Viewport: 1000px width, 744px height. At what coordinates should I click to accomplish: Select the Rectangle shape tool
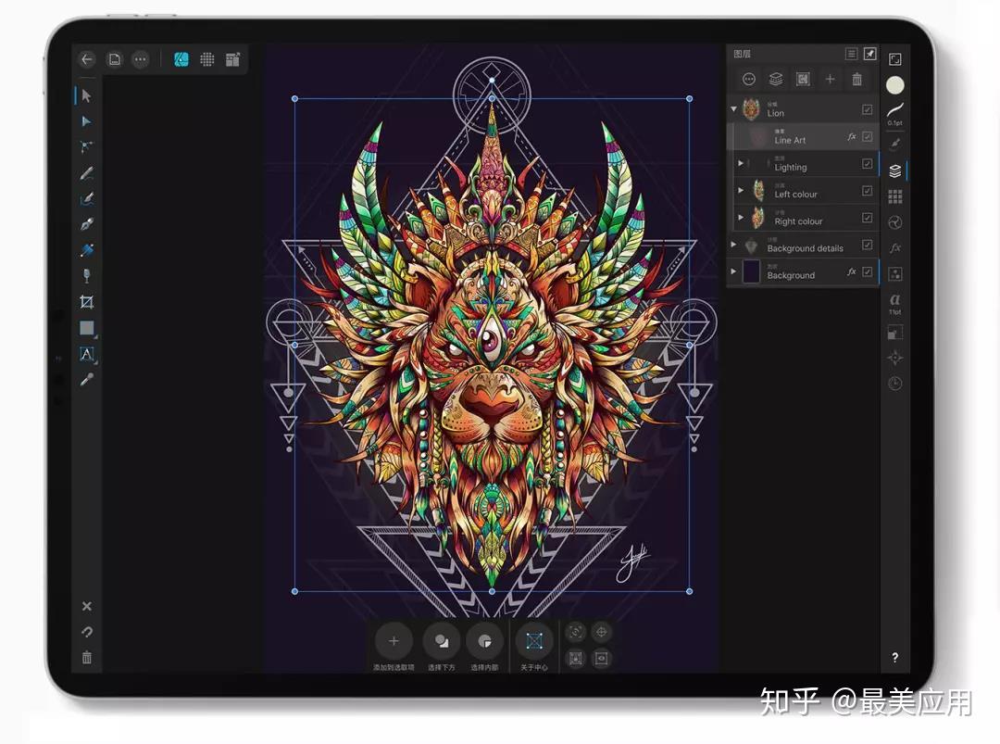[87, 328]
